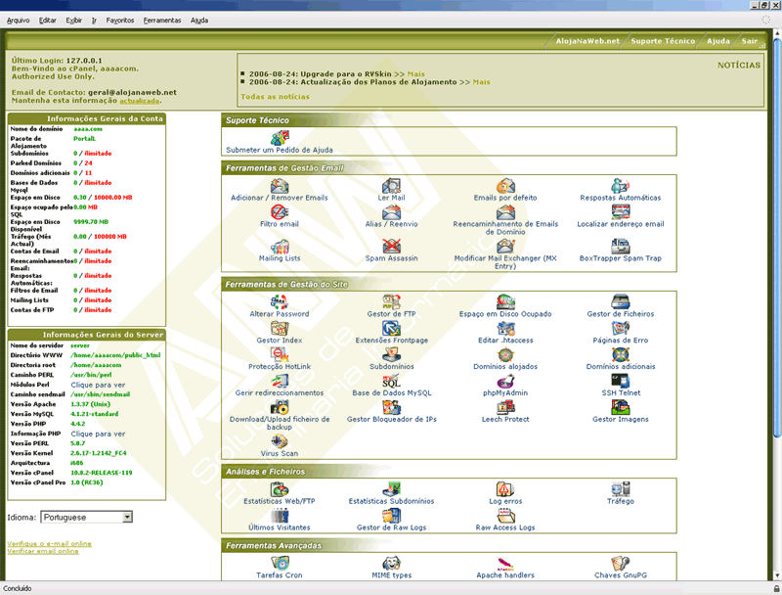Click Clique para ver beside Módulos Perl

click(x=98, y=385)
